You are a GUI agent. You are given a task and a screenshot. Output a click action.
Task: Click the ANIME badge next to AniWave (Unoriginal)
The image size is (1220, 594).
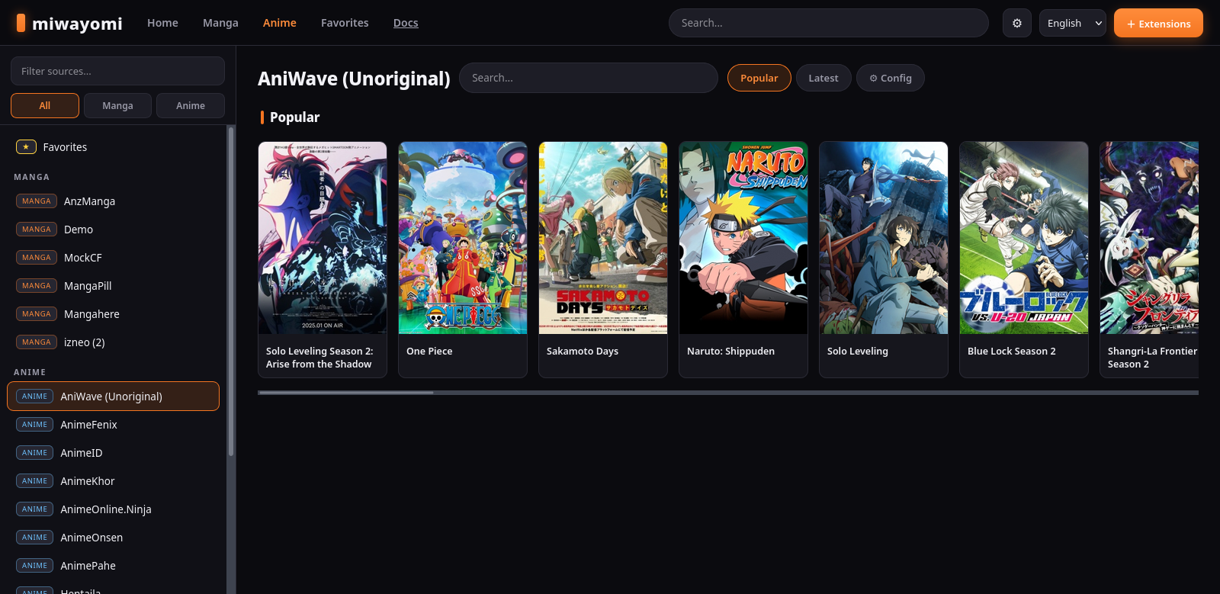(x=35, y=397)
